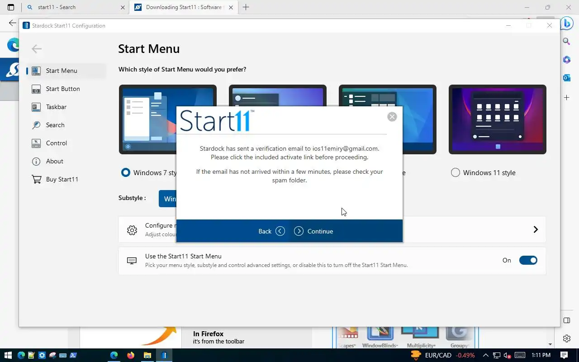Expand the Configure menu row chevron
Image resolution: width=579 pixels, height=362 pixels.
coord(536,229)
